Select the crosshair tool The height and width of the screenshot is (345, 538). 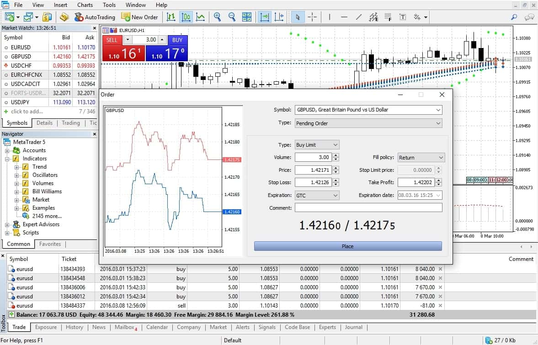312,17
